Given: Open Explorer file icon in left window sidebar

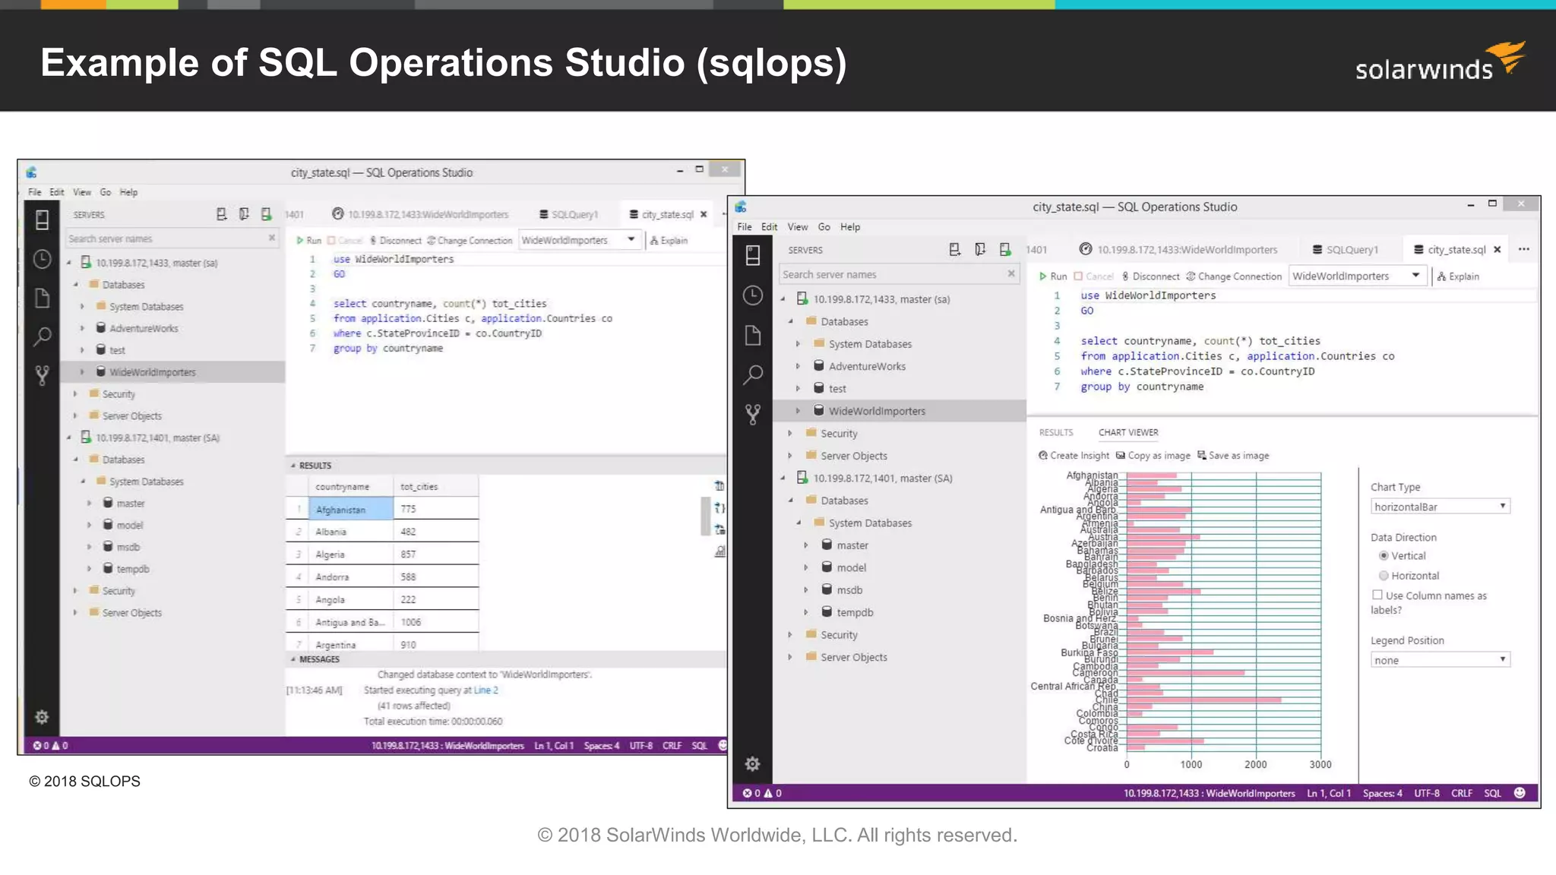Looking at the screenshot, I should point(42,298).
